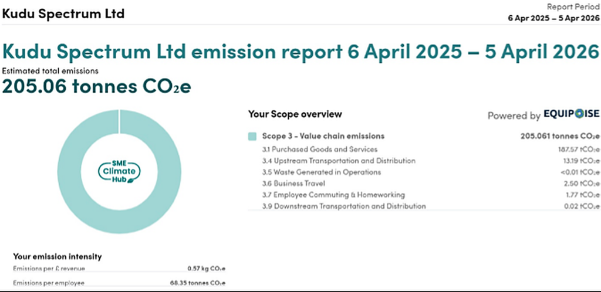This screenshot has height=292, width=601.
Task: Click the 'Kudu Spectrum Ltd' header name
Action: tap(63, 13)
